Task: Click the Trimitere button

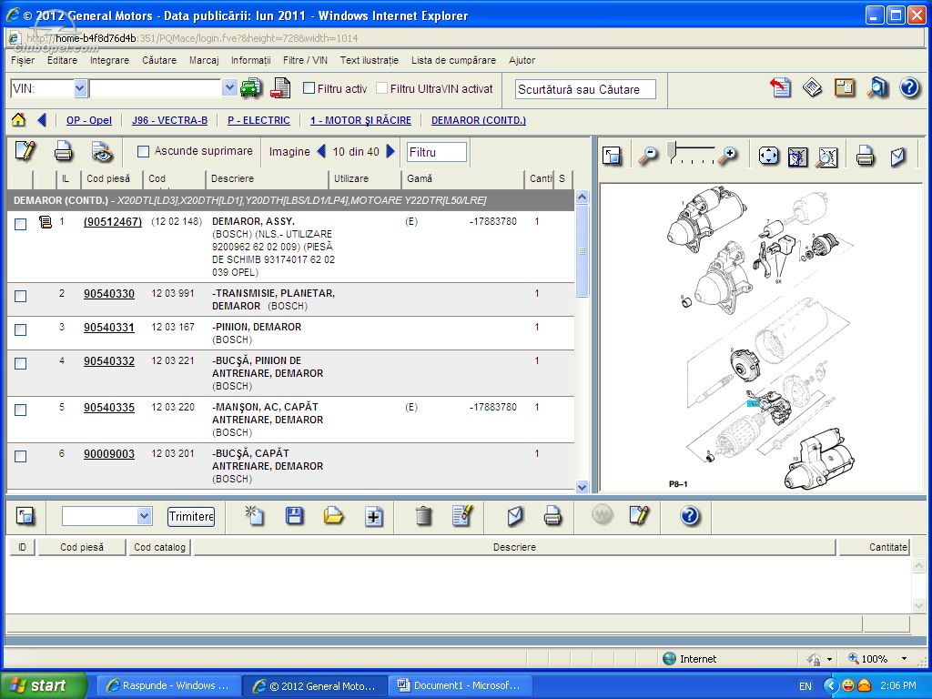Action: point(191,516)
